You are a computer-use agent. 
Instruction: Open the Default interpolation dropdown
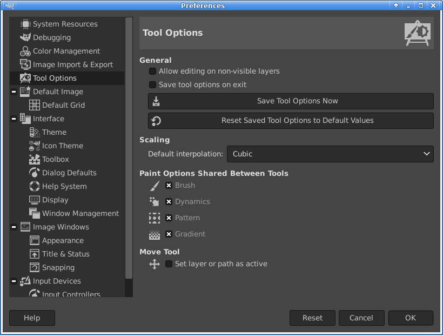[x=330, y=154]
